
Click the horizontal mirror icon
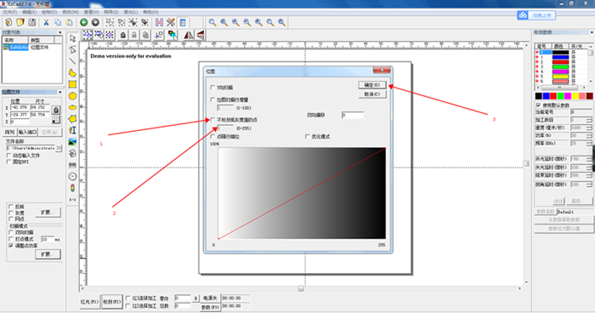tap(189, 35)
